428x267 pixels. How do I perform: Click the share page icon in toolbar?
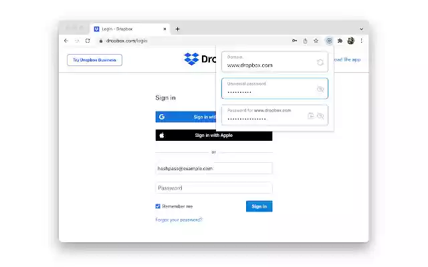tap(305, 41)
